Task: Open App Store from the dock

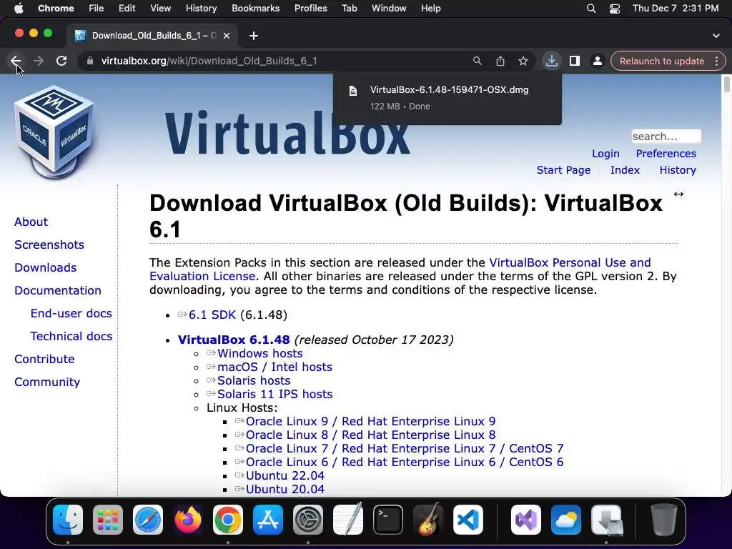Action: tap(268, 520)
